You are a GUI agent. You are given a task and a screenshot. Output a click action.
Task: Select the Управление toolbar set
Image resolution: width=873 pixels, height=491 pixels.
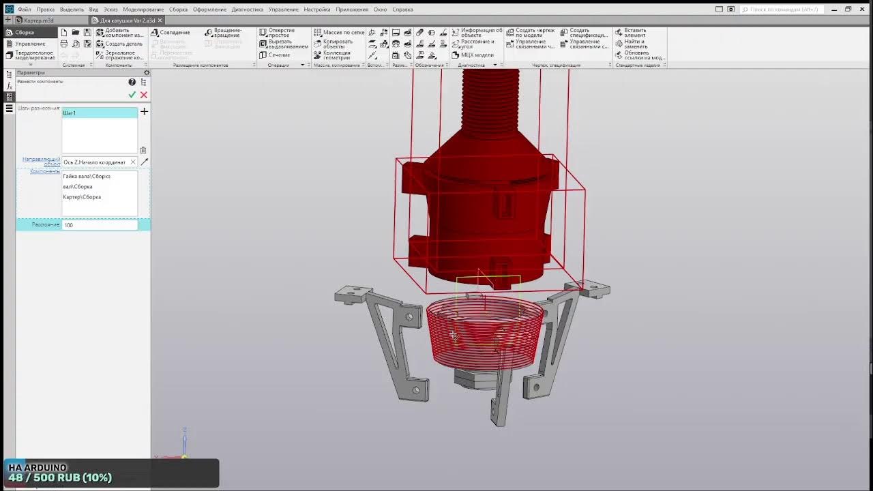click(30, 44)
